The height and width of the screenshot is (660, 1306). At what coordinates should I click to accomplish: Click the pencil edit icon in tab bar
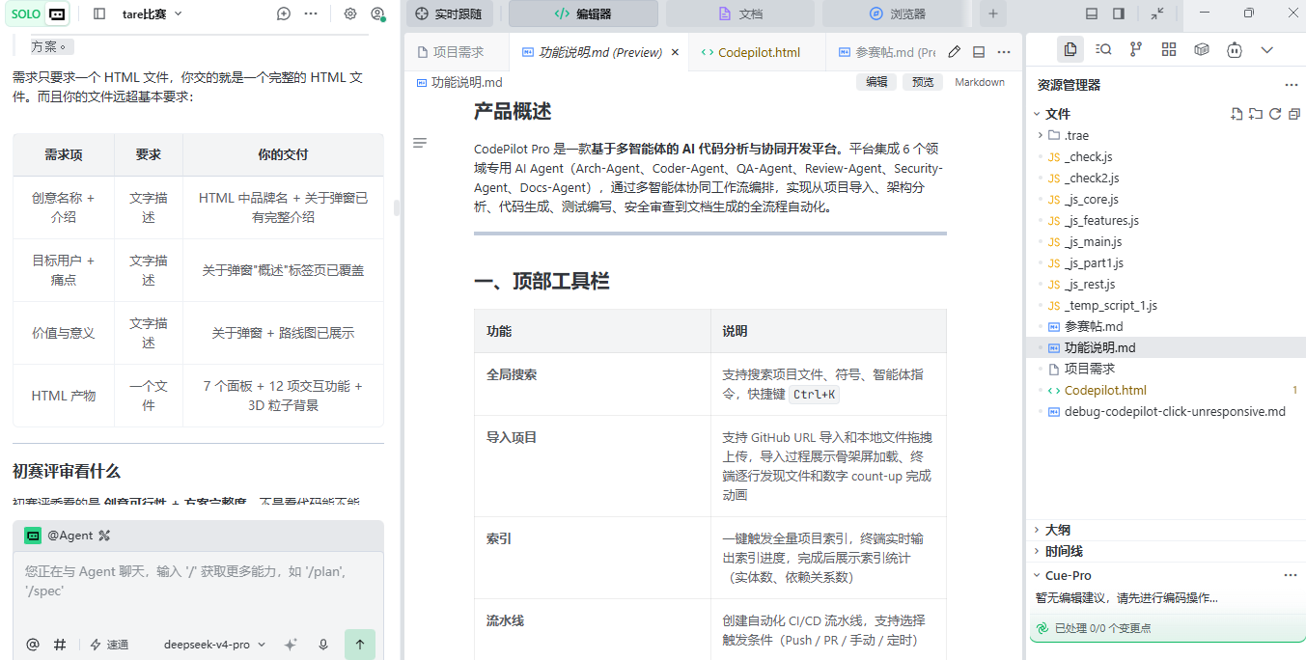(x=954, y=52)
